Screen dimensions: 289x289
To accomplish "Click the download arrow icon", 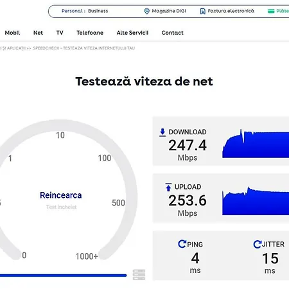I will [162, 132].
